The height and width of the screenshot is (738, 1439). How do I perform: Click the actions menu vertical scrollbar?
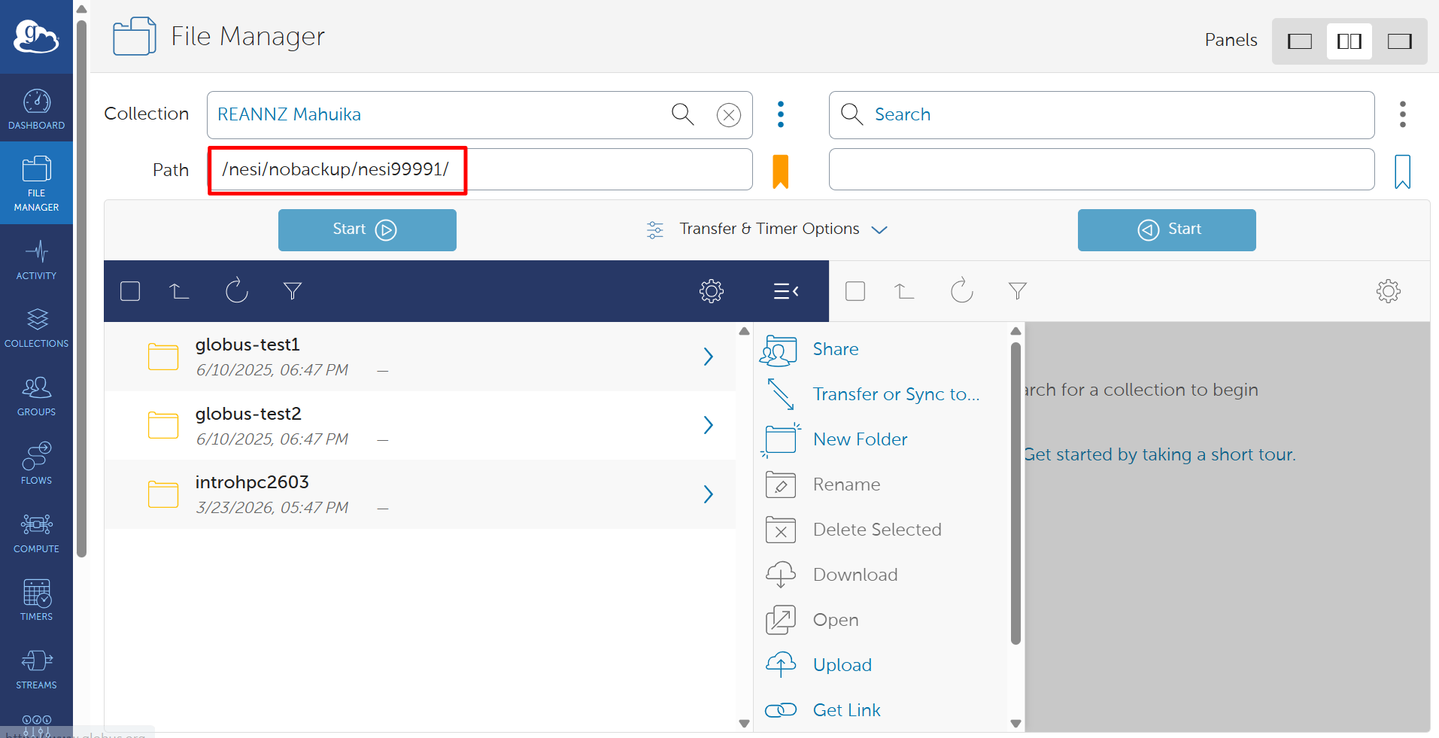1015,494
